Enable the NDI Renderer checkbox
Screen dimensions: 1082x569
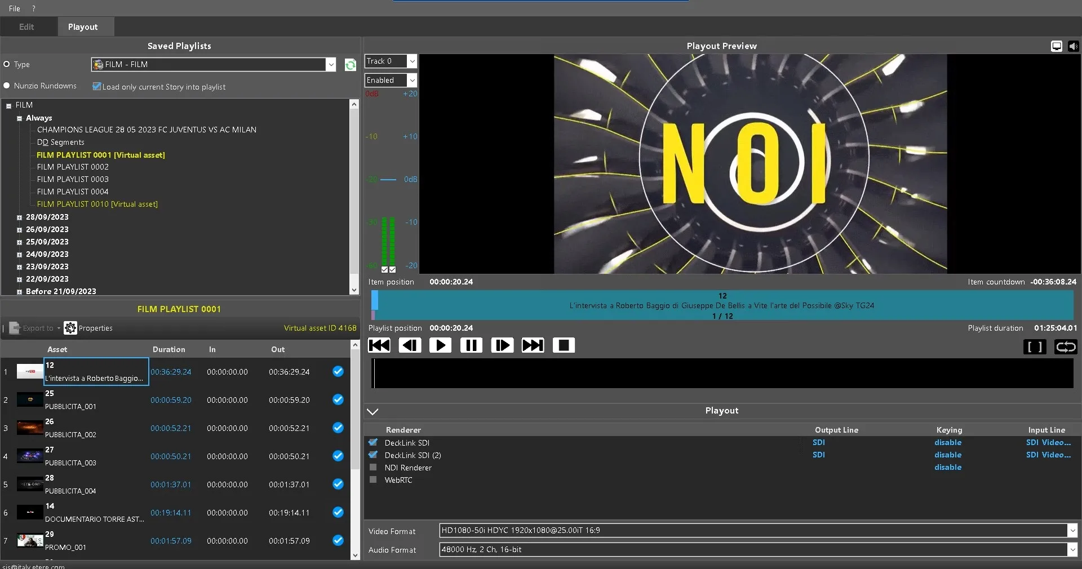pyautogui.click(x=373, y=468)
